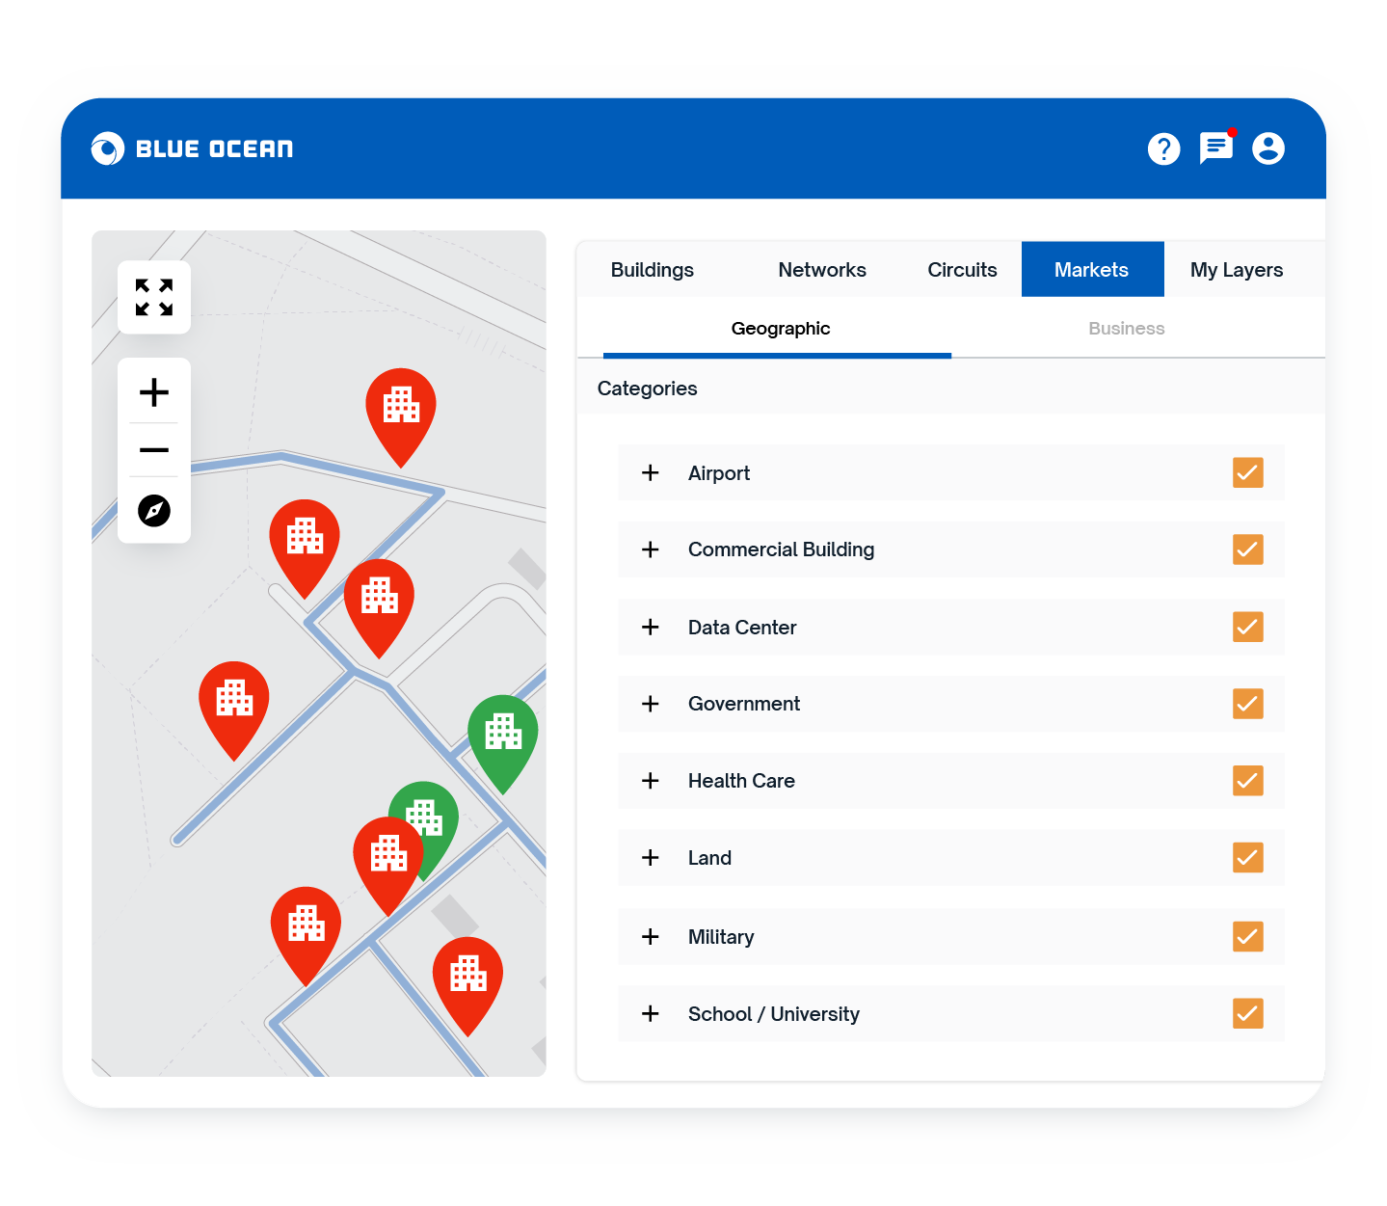
Task: Open the My Layers tab
Action: (x=1237, y=269)
